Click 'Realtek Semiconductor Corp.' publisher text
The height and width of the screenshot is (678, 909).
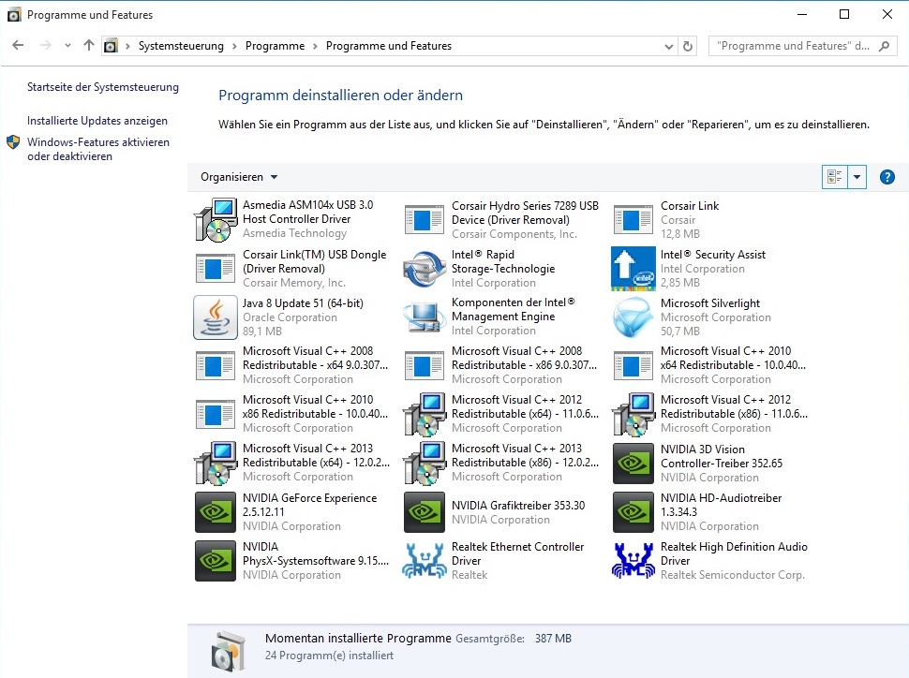733,575
